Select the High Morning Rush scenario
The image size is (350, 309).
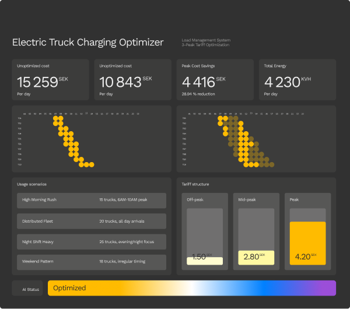(92, 200)
